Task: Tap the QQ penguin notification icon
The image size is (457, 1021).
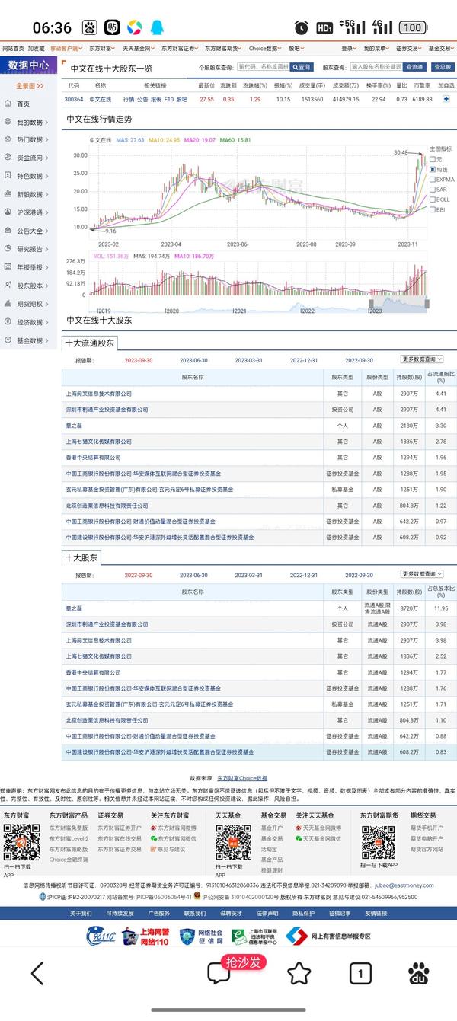Action: 158,28
